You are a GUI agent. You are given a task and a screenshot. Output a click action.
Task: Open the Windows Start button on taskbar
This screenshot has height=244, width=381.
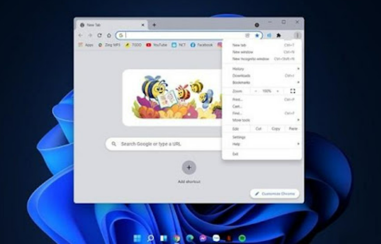point(137,238)
